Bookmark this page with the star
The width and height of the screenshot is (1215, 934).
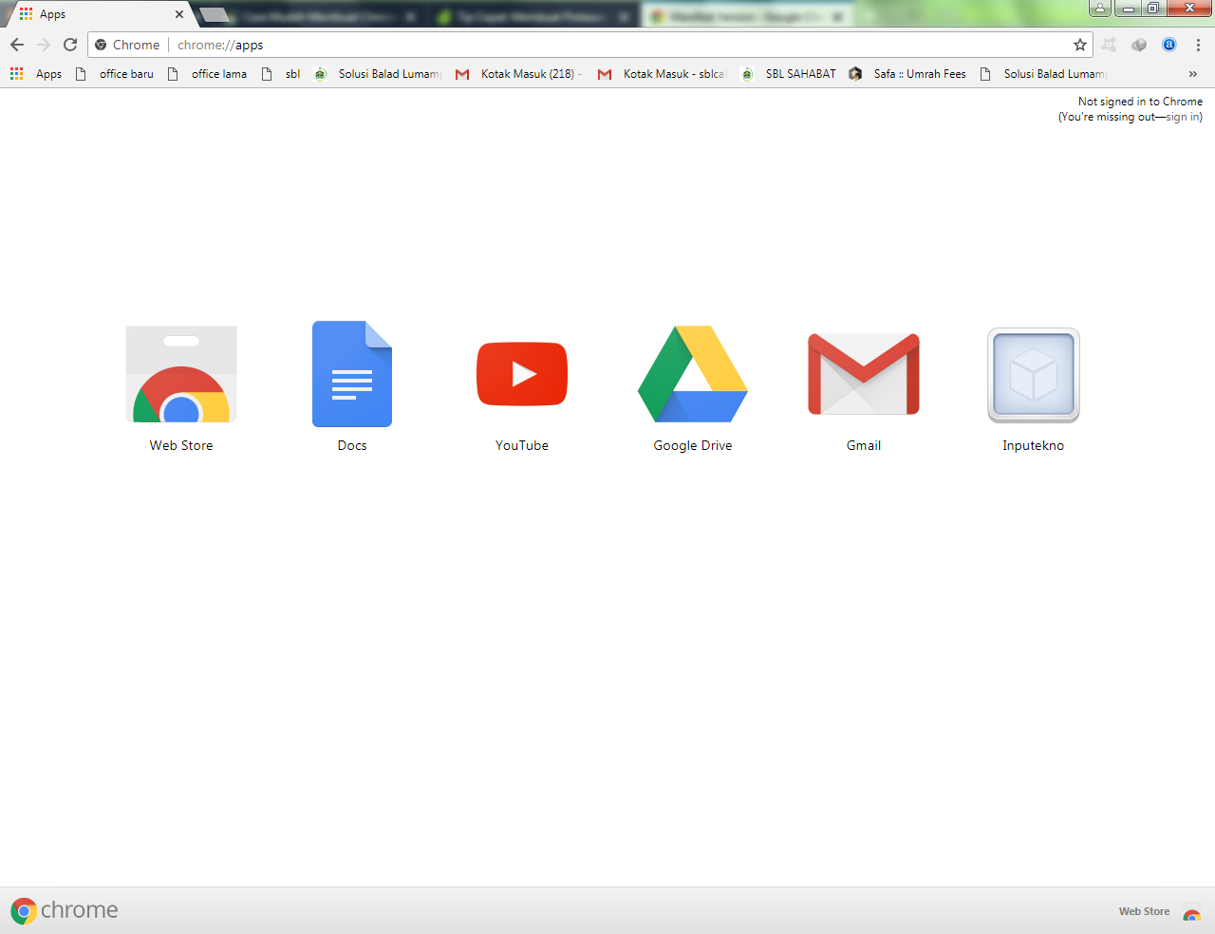1080,45
